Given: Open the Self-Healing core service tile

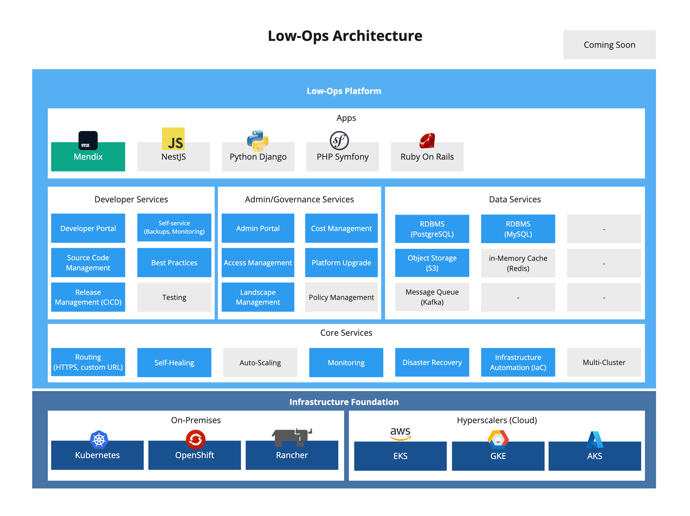Looking at the screenshot, I should [174, 362].
